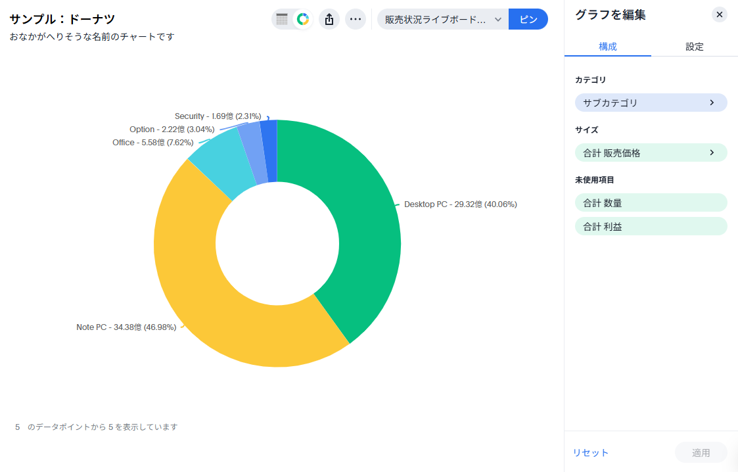Switch to the 設定 tab

click(x=695, y=47)
